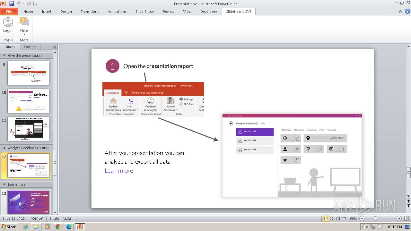The width and height of the screenshot is (411, 231).
Task: Open the Windows Start menu
Action: 9,227
